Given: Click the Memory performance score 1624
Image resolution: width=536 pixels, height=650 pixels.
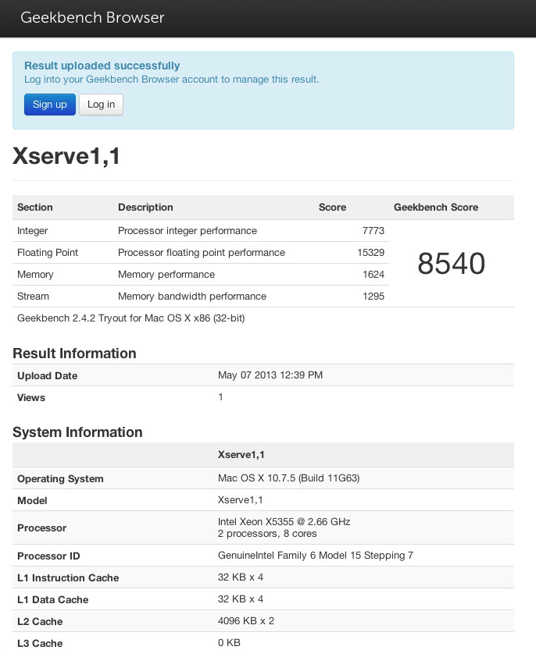Looking at the screenshot, I should click(x=373, y=275).
